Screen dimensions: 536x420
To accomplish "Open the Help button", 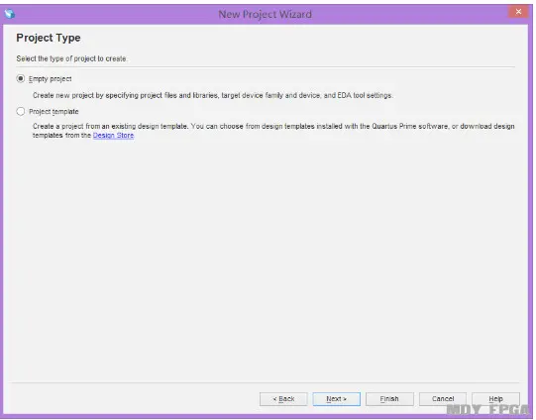I will point(495,399).
